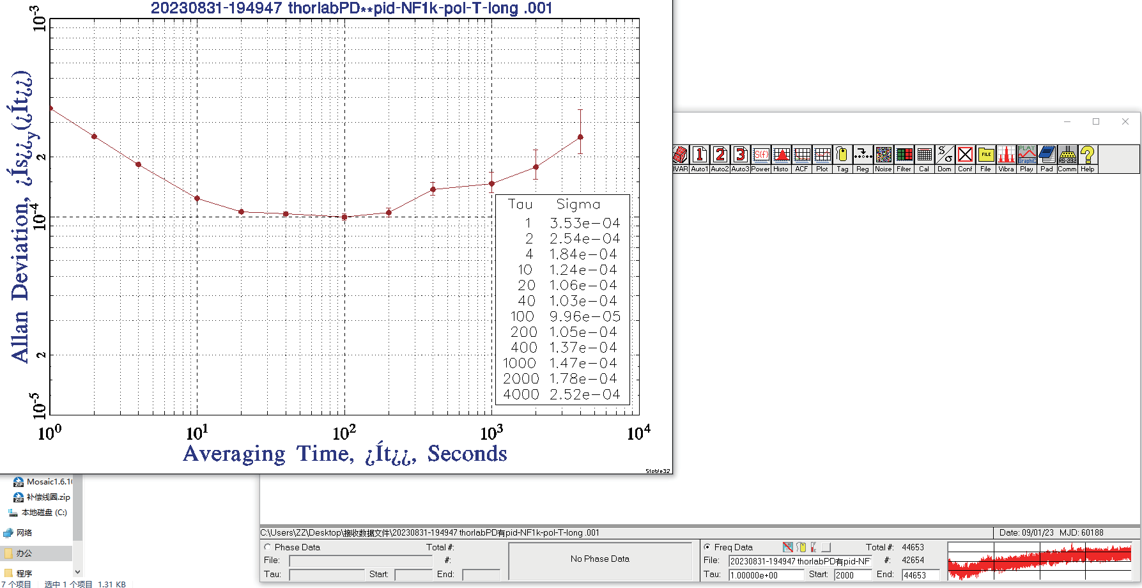Click the Freq Data Tau input field

coord(766,575)
